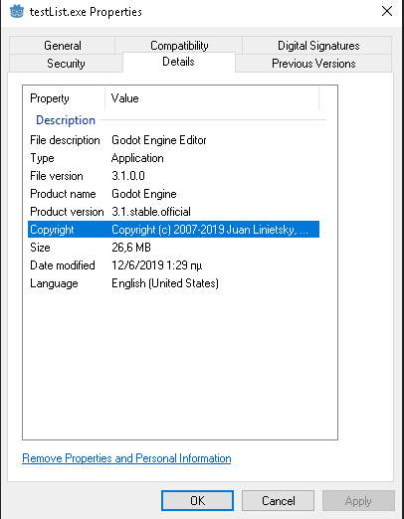This screenshot has height=519, width=404.
Task: Click the Product name value Godot Engine
Action: (144, 194)
